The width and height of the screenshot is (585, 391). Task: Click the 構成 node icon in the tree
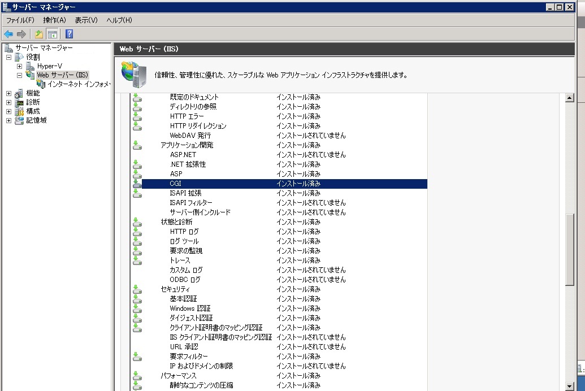tap(19, 111)
